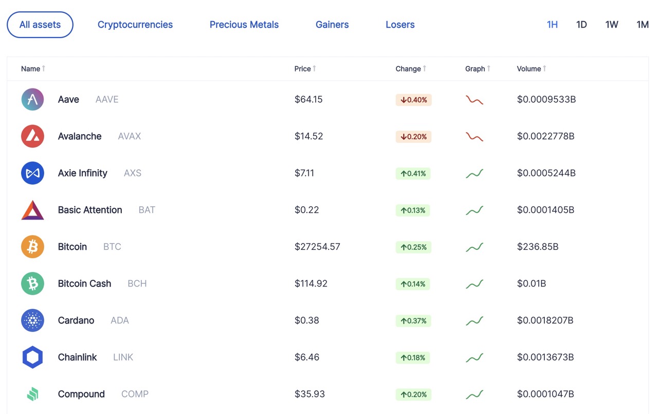Sort table by Volume column
The image size is (658, 414).
[x=532, y=69]
